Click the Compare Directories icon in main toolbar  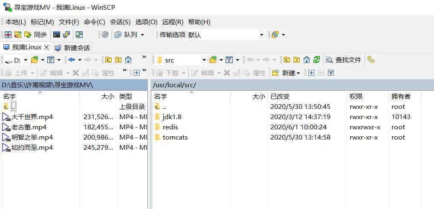(8, 34)
